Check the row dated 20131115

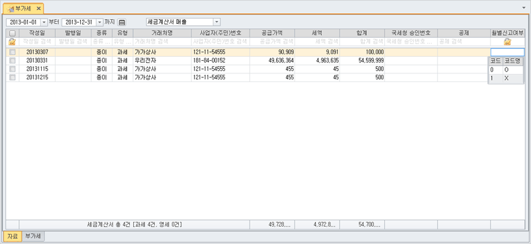click(x=12, y=69)
